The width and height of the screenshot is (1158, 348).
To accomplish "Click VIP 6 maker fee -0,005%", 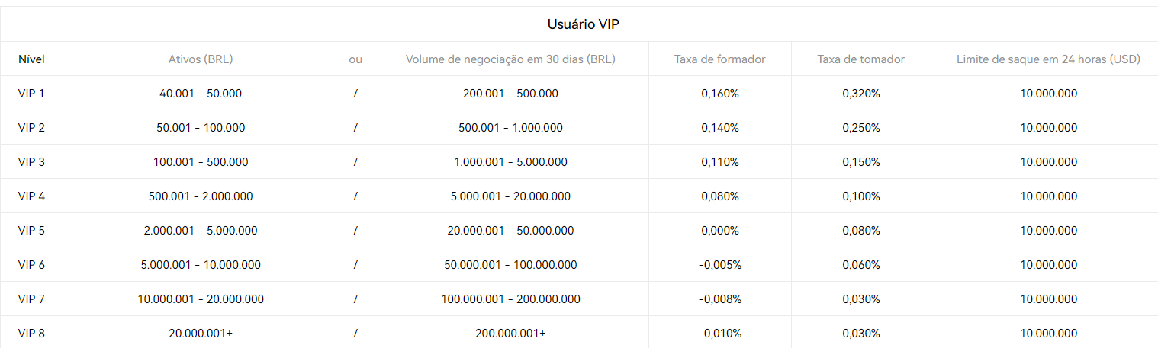I will coord(720,265).
